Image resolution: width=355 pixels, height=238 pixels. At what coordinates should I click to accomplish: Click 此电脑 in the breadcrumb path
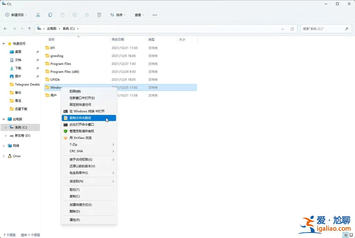coord(51,29)
